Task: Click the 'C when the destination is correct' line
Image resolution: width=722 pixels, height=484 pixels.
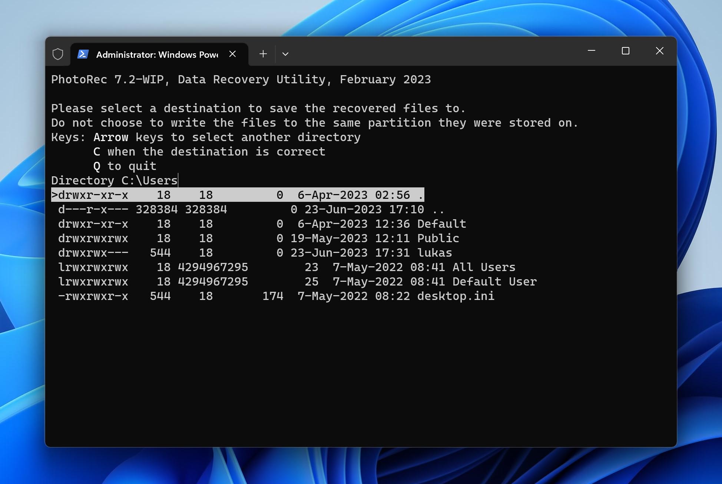Action: point(209,151)
